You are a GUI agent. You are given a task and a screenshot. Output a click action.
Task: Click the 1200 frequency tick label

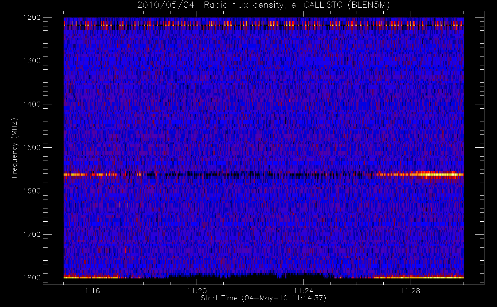[32, 17]
